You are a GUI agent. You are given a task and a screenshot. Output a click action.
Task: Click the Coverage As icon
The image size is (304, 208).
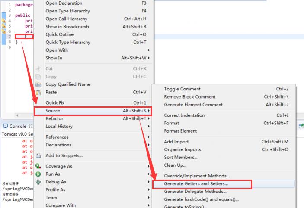(x=38, y=166)
